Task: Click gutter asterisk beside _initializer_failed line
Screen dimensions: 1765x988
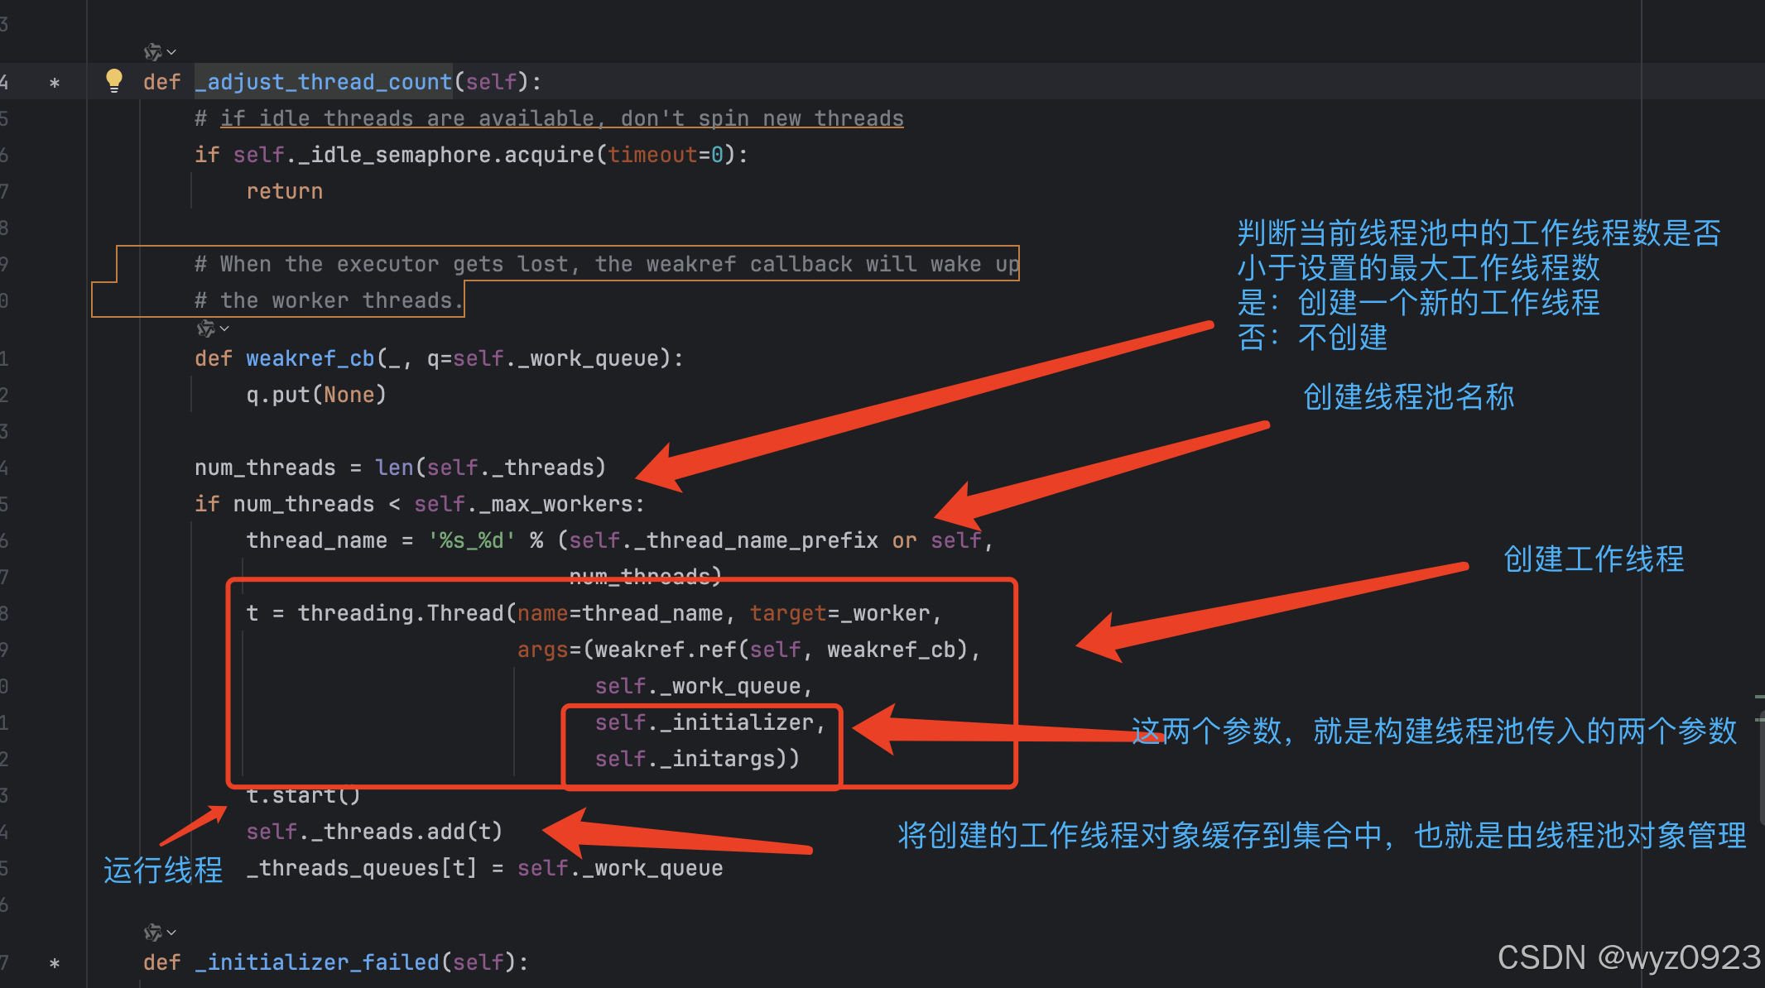Action: tap(55, 963)
